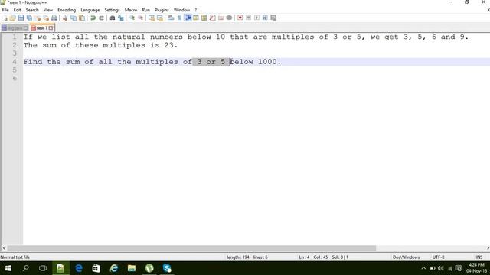
Task: Click the horizontal scrollbar thumb
Action: tap(191, 248)
